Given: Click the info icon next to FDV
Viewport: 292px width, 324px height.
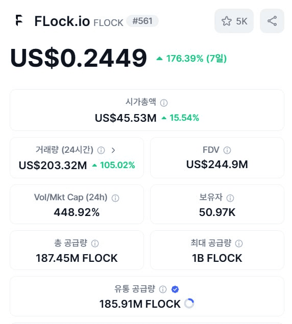Looking at the screenshot, I should pos(227,150).
